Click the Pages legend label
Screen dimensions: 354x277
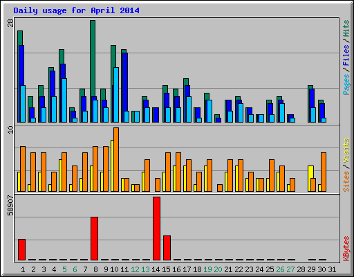[x=346, y=84]
